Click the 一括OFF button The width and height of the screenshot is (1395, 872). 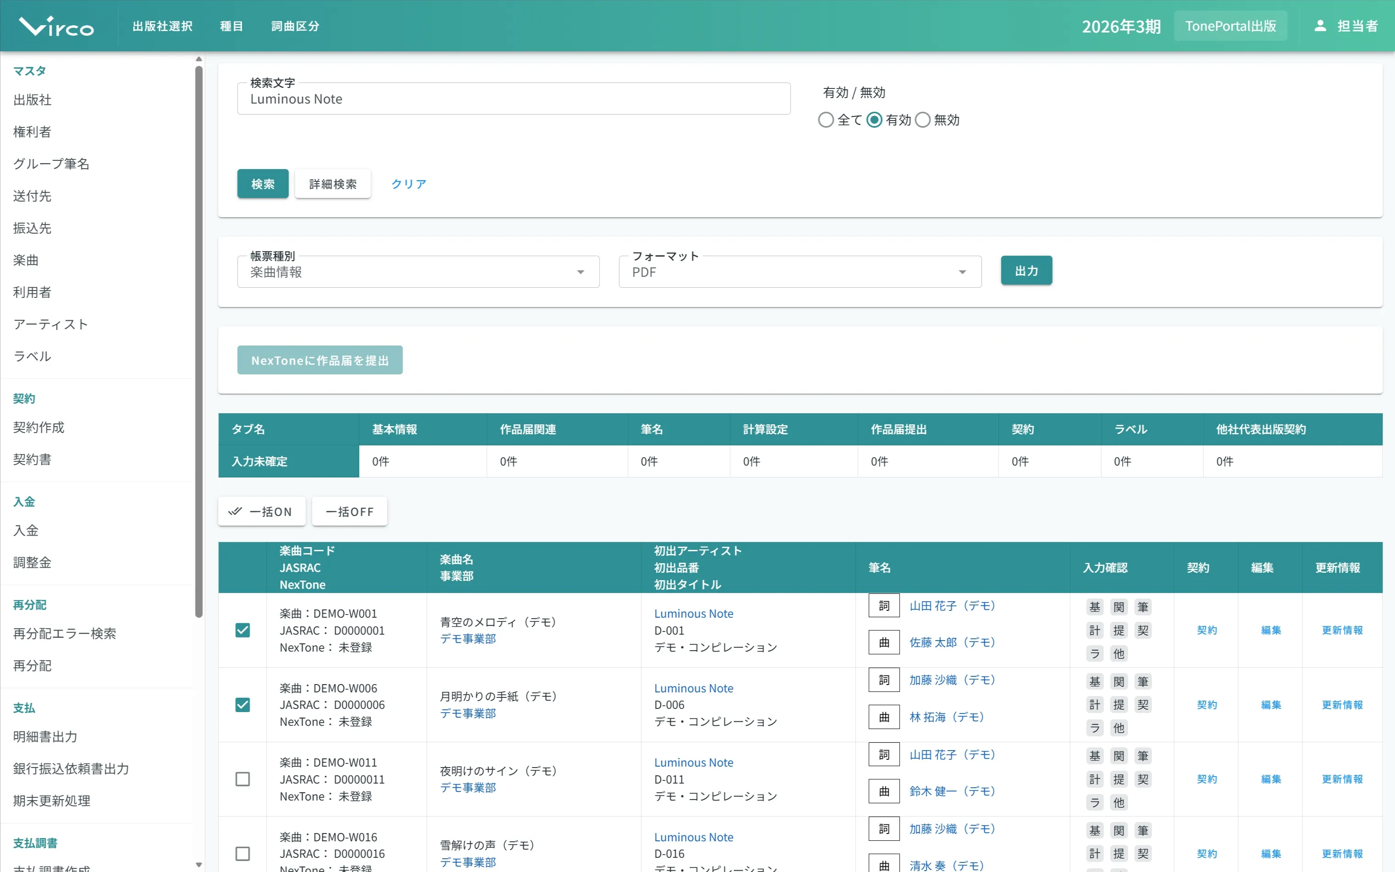[x=350, y=511]
